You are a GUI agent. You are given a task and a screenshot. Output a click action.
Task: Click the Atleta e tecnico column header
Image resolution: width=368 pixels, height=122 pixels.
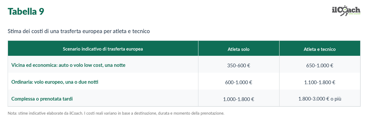(x=320, y=49)
